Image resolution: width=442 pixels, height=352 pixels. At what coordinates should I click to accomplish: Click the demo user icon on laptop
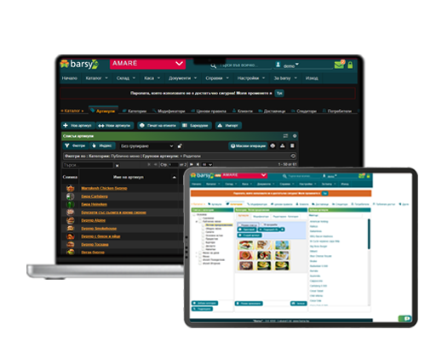[x=278, y=65]
